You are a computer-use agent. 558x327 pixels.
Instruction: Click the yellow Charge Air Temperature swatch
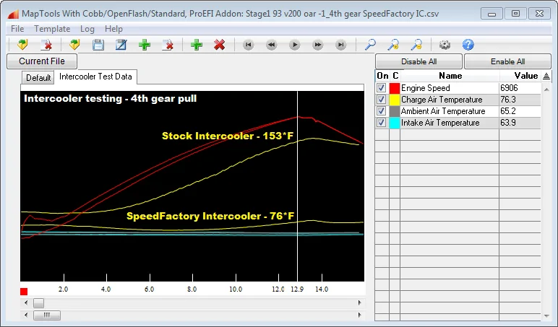[x=395, y=100]
